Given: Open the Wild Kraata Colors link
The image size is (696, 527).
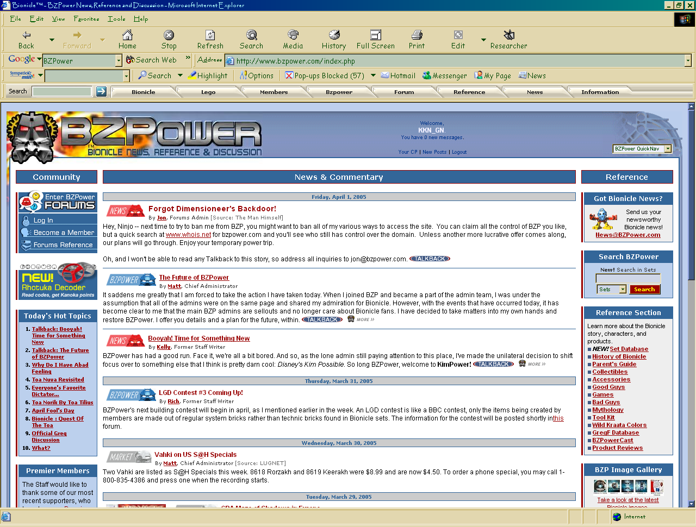Looking at the screenshot, I should [619, 425].
